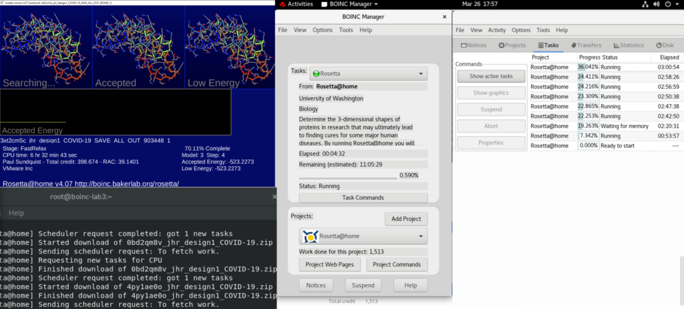The height and width of the screenshot is (309, 684).
Task: Open File menu in simple view window
Action: [283, 30]
